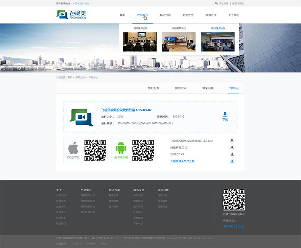This screenshot has width=301, height=248.
Task: Switch to the 常见问题 tab
Action: point(207,88)
